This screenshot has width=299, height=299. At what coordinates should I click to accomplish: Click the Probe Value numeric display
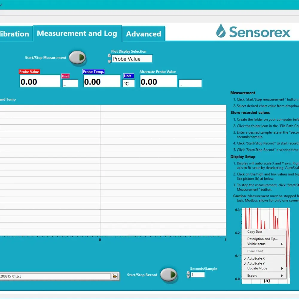[40, 82]
